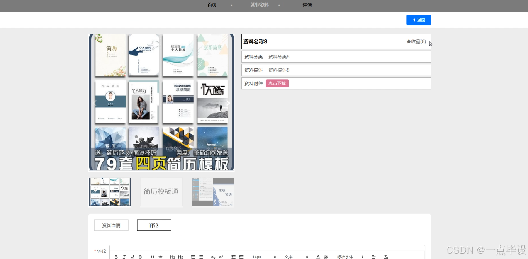Viewport: 528px width, 259px height.
Task: Open the font color picker in the editor
Action: tap(318, 257)
